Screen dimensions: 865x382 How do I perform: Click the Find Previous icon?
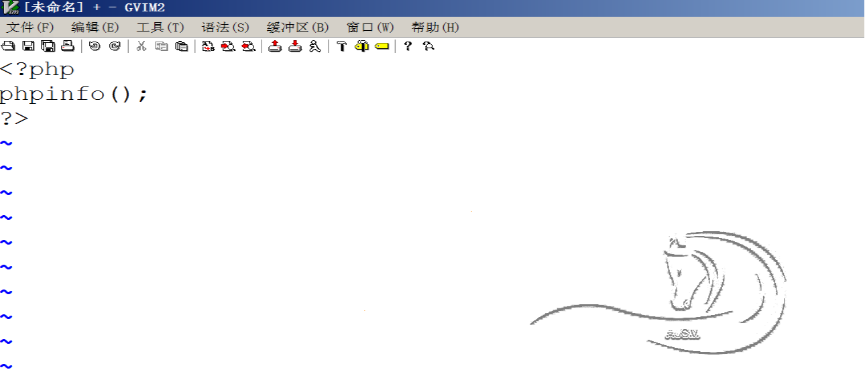pyautogui.click(x=249, y=46)
